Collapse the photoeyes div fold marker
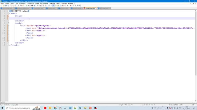197x110 pixels. 9,26
